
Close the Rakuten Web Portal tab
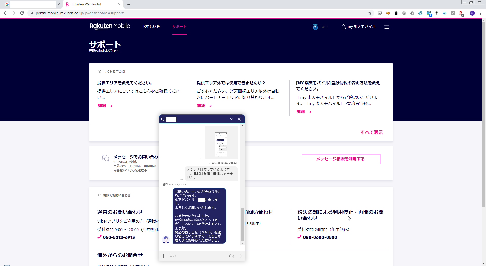click(x=119, y=4)
